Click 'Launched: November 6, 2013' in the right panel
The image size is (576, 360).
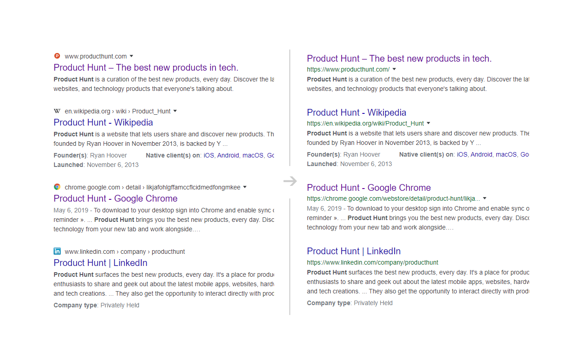tap(349, 164)
